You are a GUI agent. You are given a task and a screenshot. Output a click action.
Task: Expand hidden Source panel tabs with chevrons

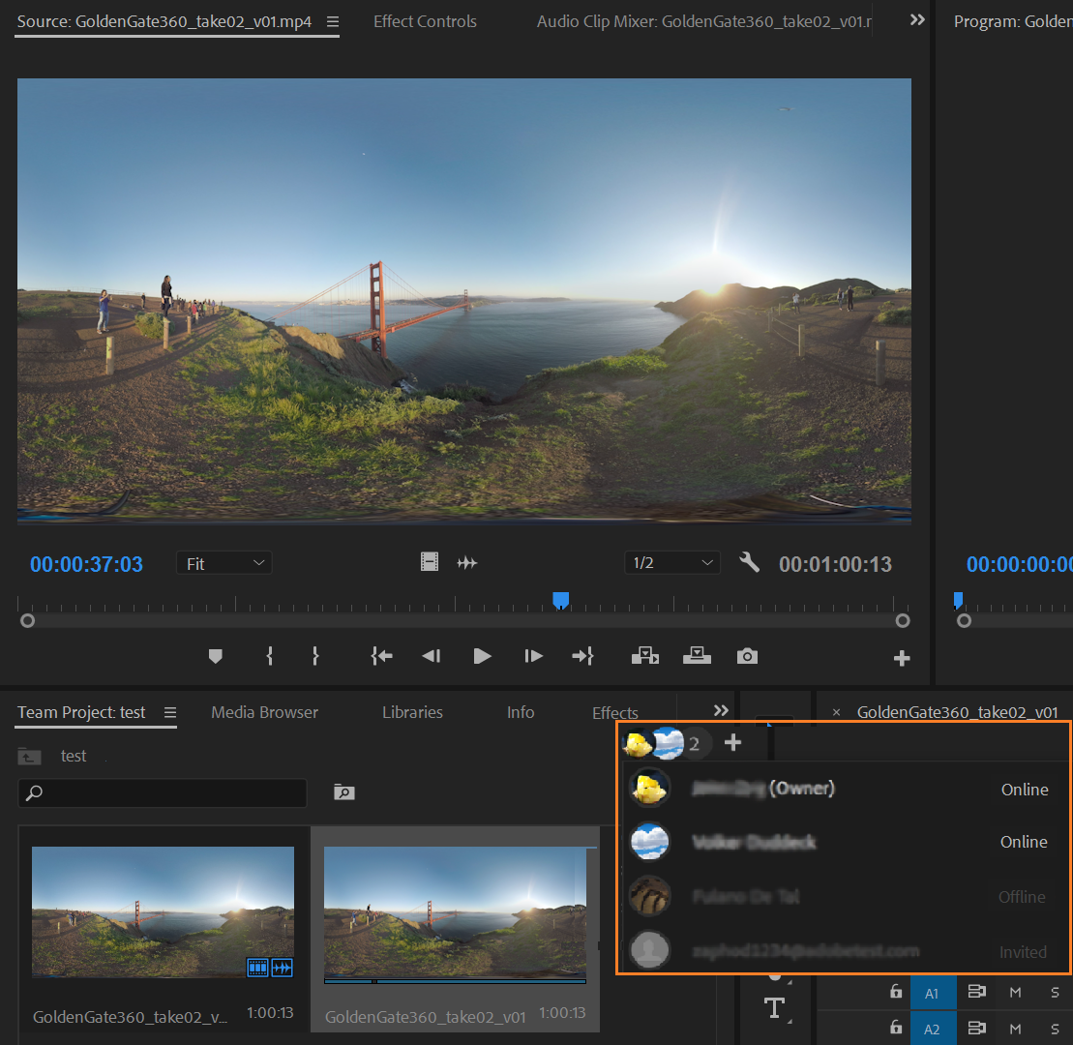pos(917,20)
